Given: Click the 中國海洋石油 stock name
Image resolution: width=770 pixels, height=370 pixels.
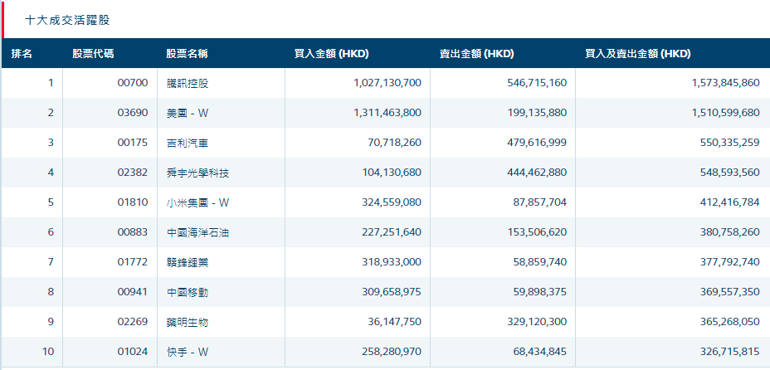Looking at the screenshot, I should 197,232.
